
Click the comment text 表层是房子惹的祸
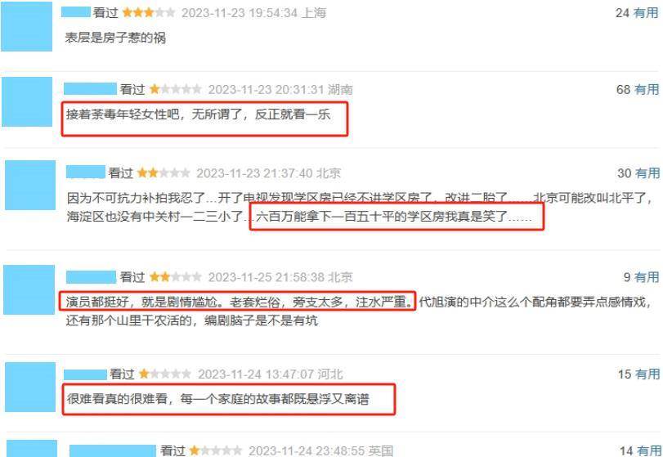(115, 38)
